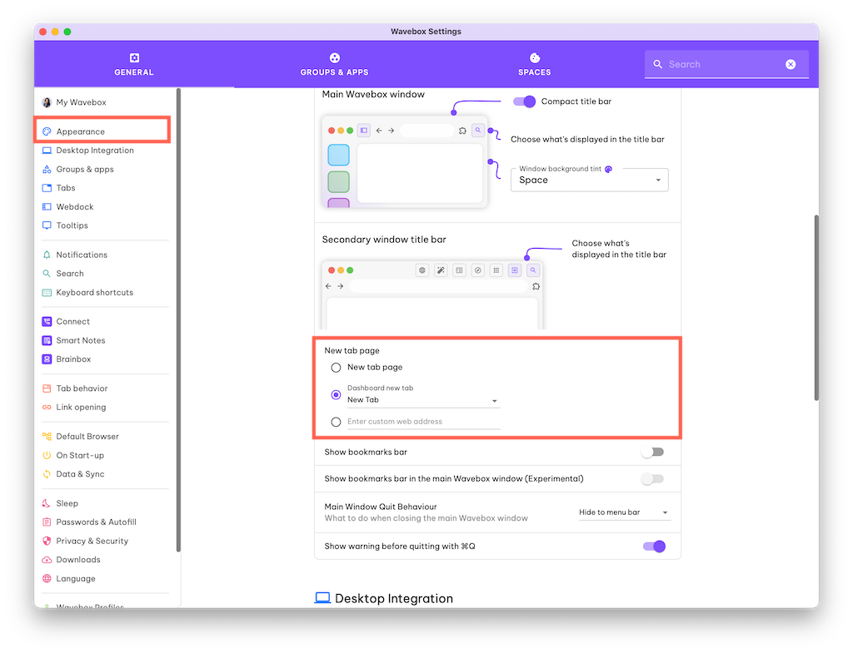Toggle Show bookmarks bar switch
The height and width of the screenshot is (653, 853).
[653, 452]
